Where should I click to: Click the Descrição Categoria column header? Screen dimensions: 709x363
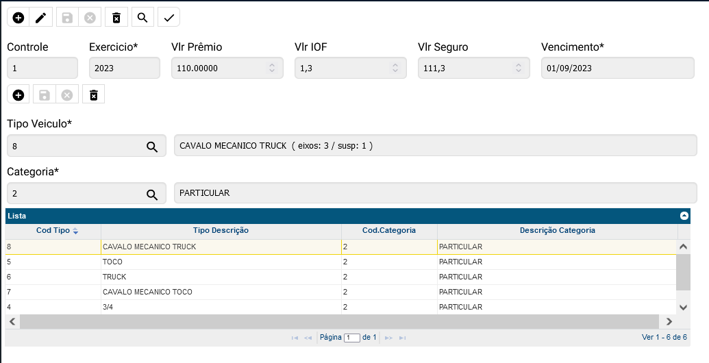pos(557,231)
